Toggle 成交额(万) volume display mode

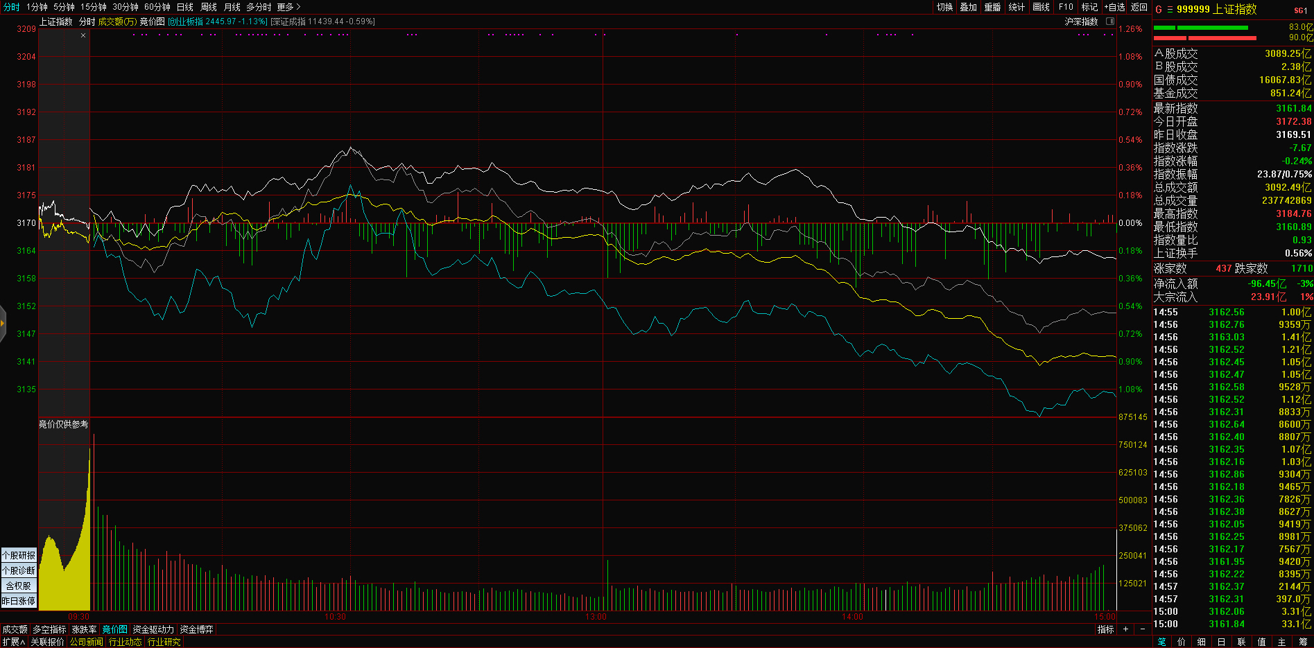[117, 21]
